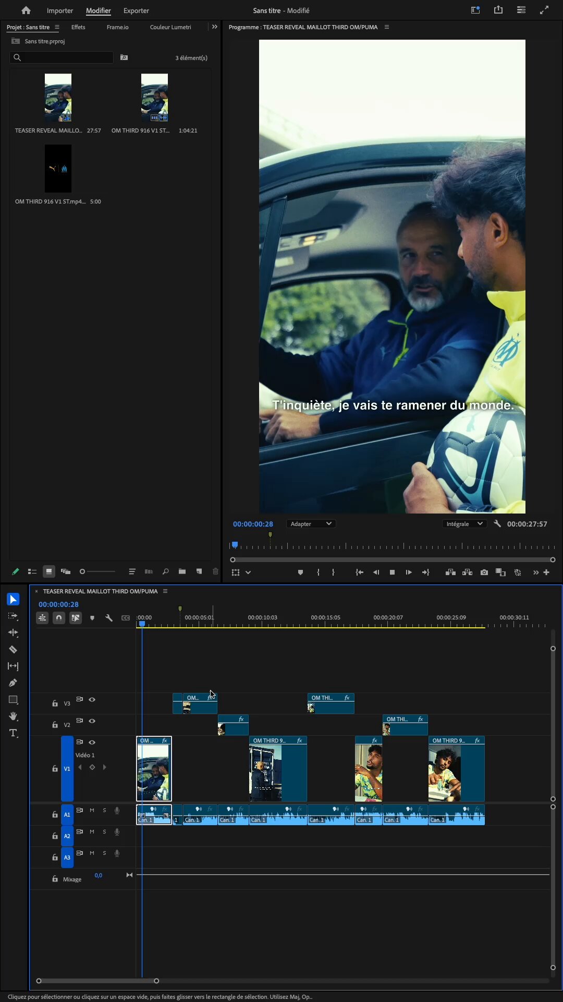Add marker in program monitor
563x1002 pixels.
[x=300, y=572]
